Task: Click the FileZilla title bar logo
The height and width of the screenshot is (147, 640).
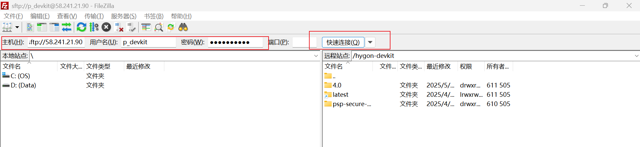Action: 5,6
